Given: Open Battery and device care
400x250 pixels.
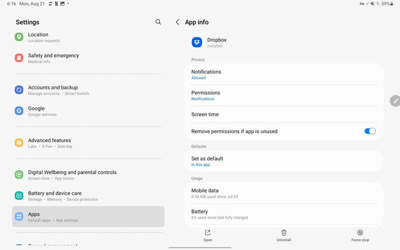Looking at the screenshot, I should coord(88,196).
